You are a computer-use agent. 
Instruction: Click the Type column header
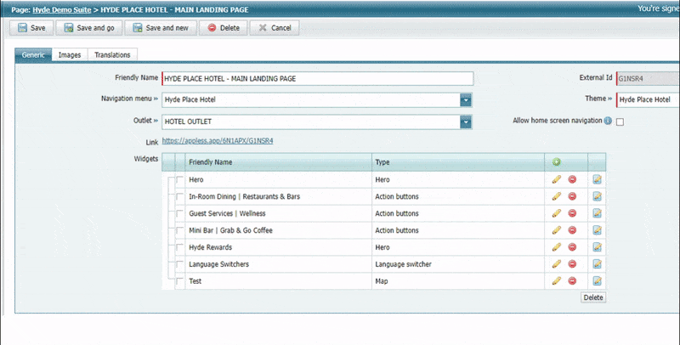(x=458, y=162)
